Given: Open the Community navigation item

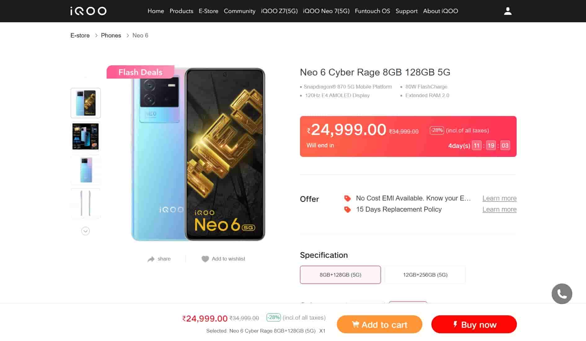Looking at the screenshot, I should click(240, 11).
